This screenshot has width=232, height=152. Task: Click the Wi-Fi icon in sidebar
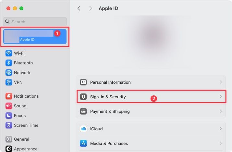pyautogui.click(x=9, y=53)
